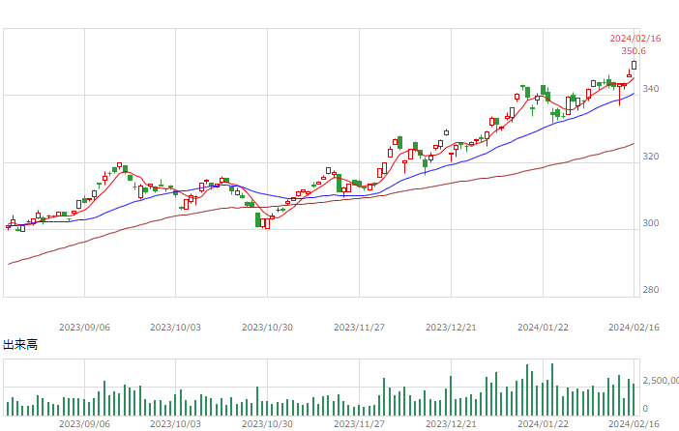Click the 0 volume axis label
This screenshot has width=679, height=431.
[x=645, y=408]
